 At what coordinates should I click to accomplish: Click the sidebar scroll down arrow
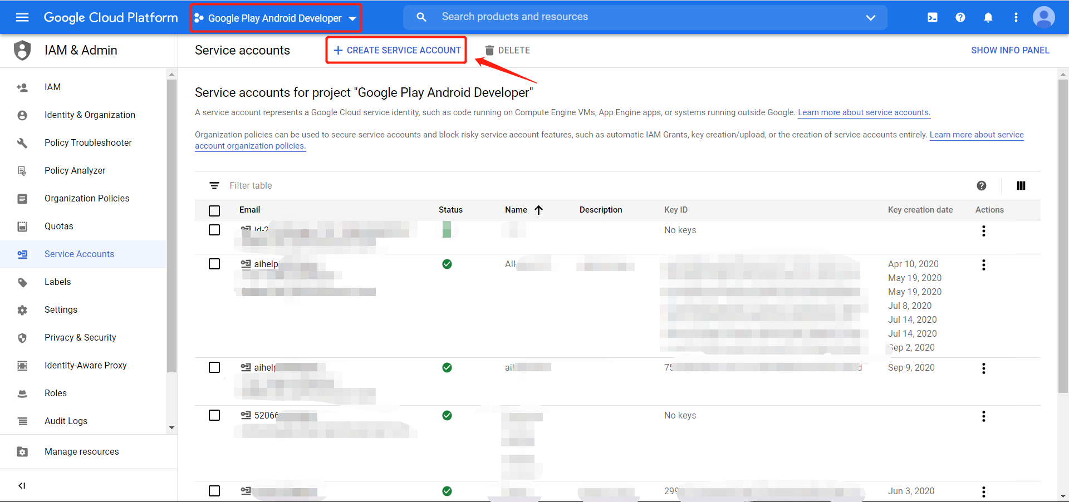click(x=171, y=428)
